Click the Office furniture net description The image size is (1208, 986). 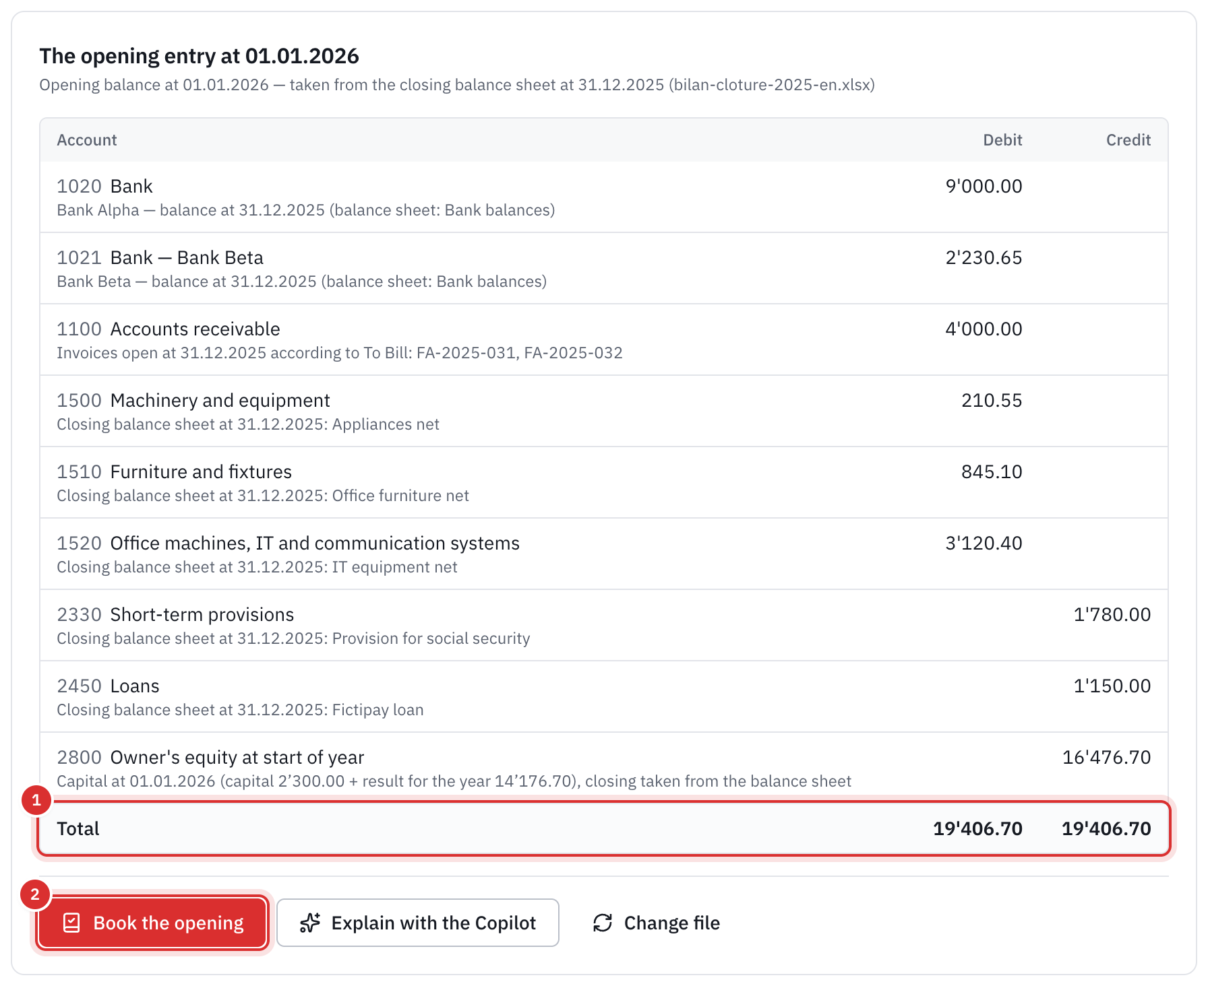263,496
